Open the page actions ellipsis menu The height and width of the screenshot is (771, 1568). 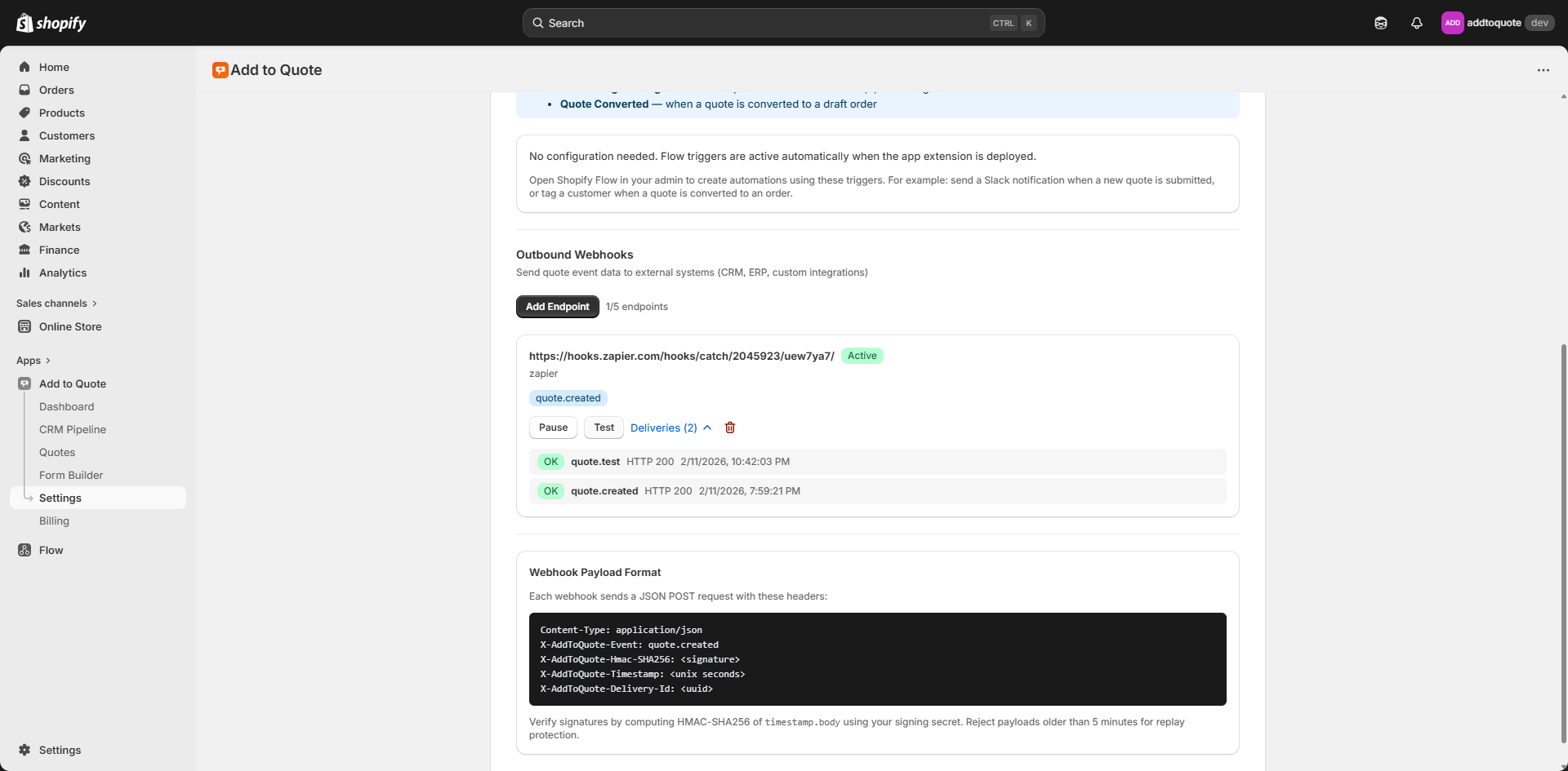1543,70
